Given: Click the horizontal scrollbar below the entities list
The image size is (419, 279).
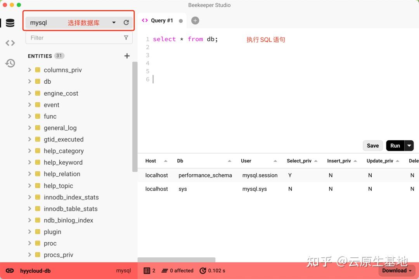Looking at the screenshot, I should click(177, 260).
